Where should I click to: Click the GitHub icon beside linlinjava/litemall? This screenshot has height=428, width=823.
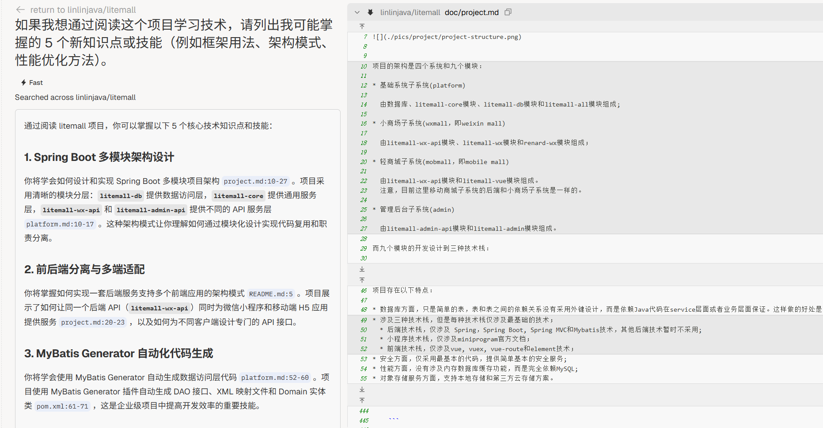click(370, 12)
